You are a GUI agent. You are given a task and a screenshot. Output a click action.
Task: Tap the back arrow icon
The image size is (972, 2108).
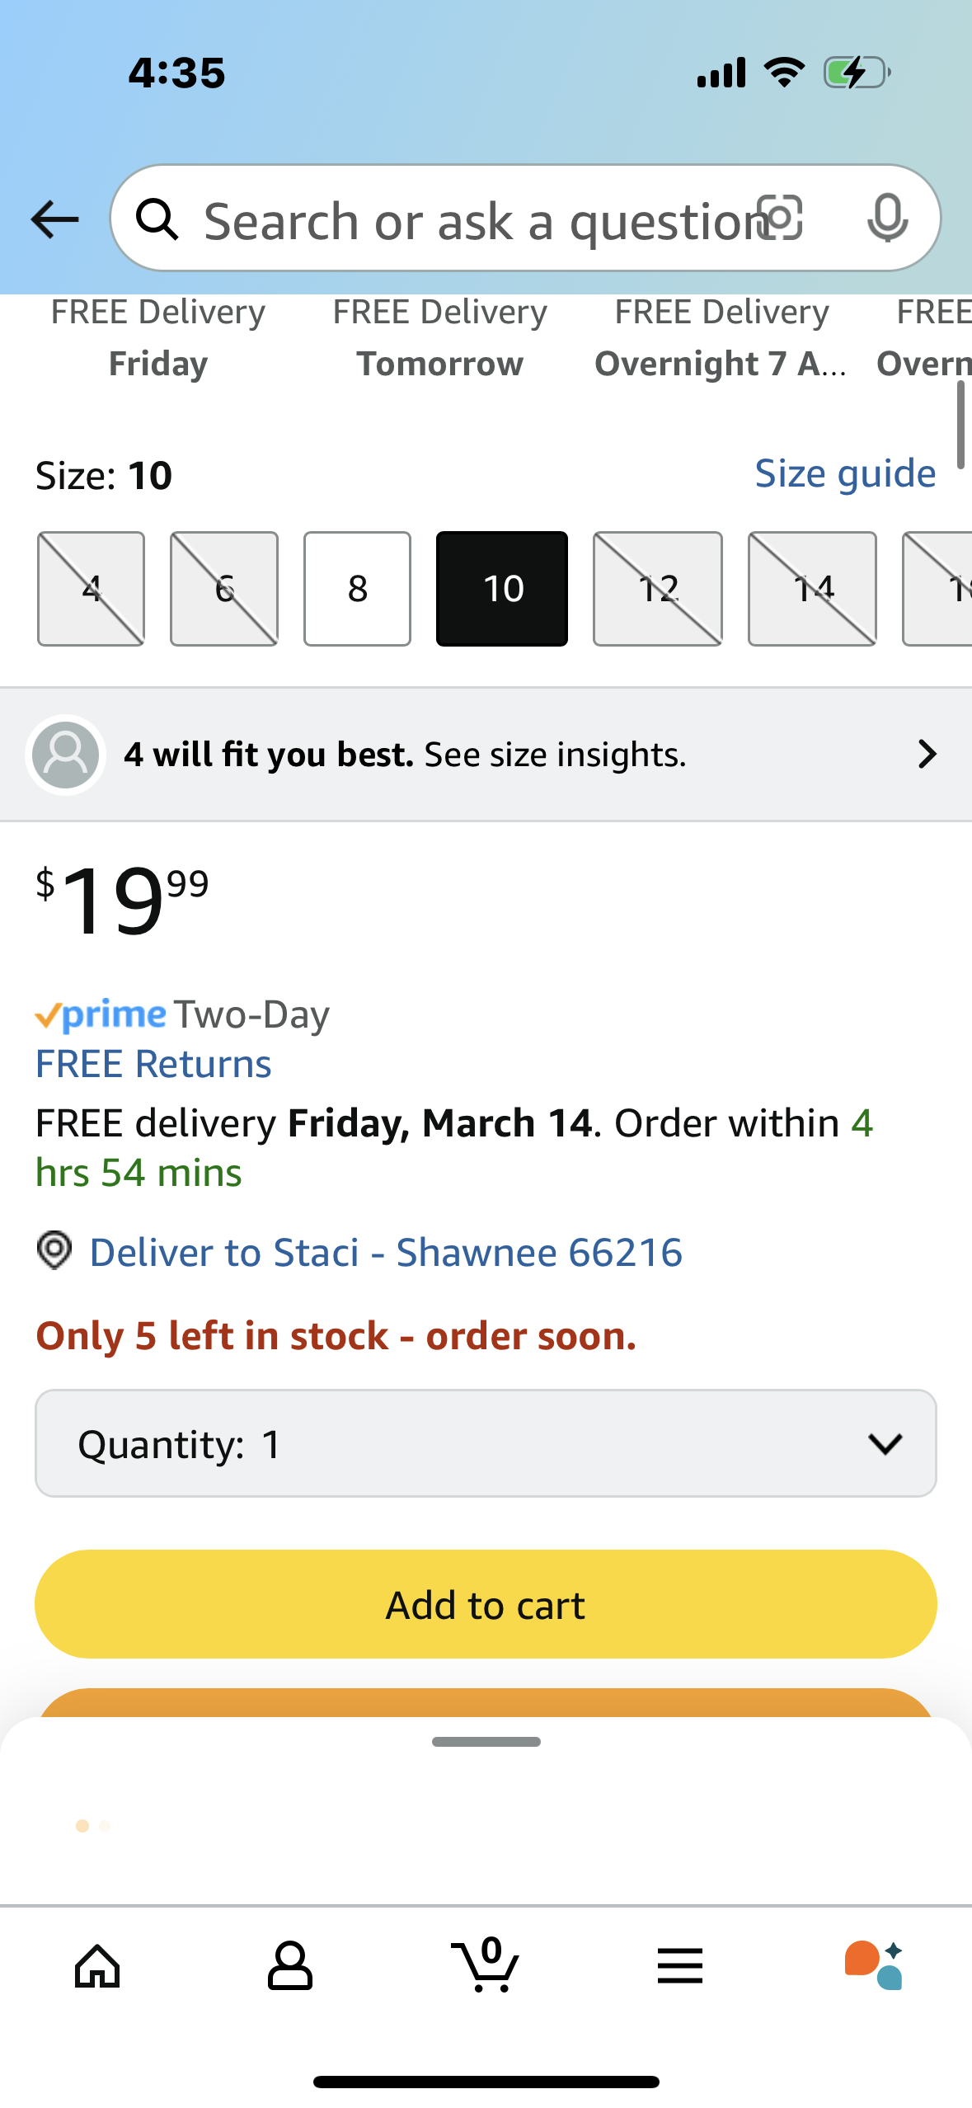click(x=54, y=219)
